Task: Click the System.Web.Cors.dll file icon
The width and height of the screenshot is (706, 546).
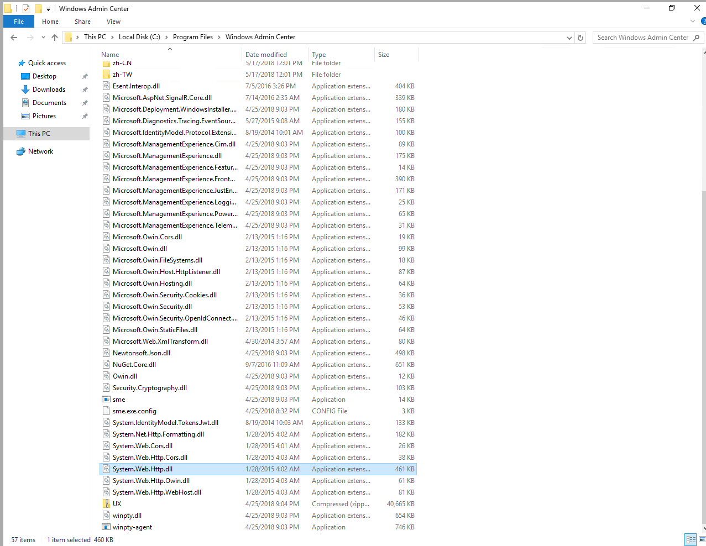Action: (x=106, y=446)
